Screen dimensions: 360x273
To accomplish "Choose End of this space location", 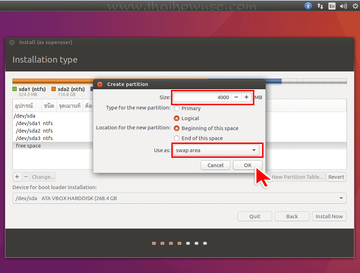I will (198, 138).
